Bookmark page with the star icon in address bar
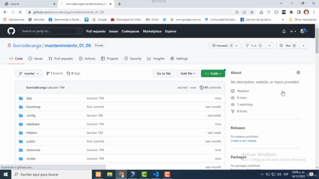This screenshot has width=319, height=179. 252,12
